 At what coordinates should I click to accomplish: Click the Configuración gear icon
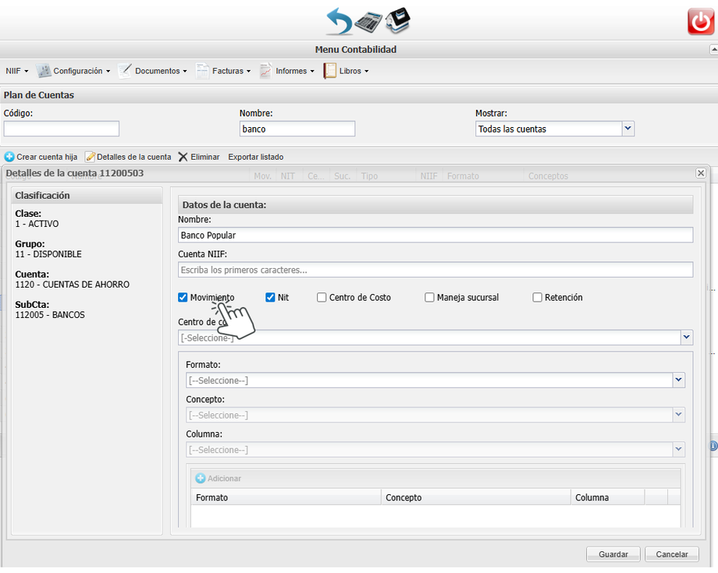(x=44, y=71)
